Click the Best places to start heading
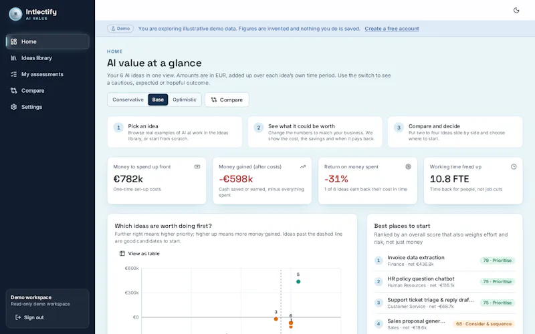 click(402, 226)
